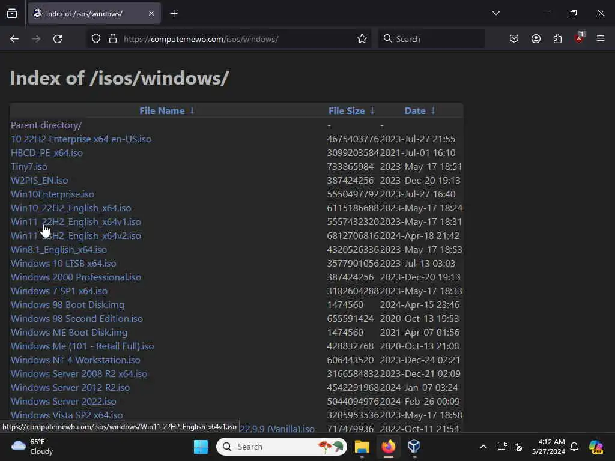
Task: Open clock and date 4:12 AM
Action: [548, 447]
